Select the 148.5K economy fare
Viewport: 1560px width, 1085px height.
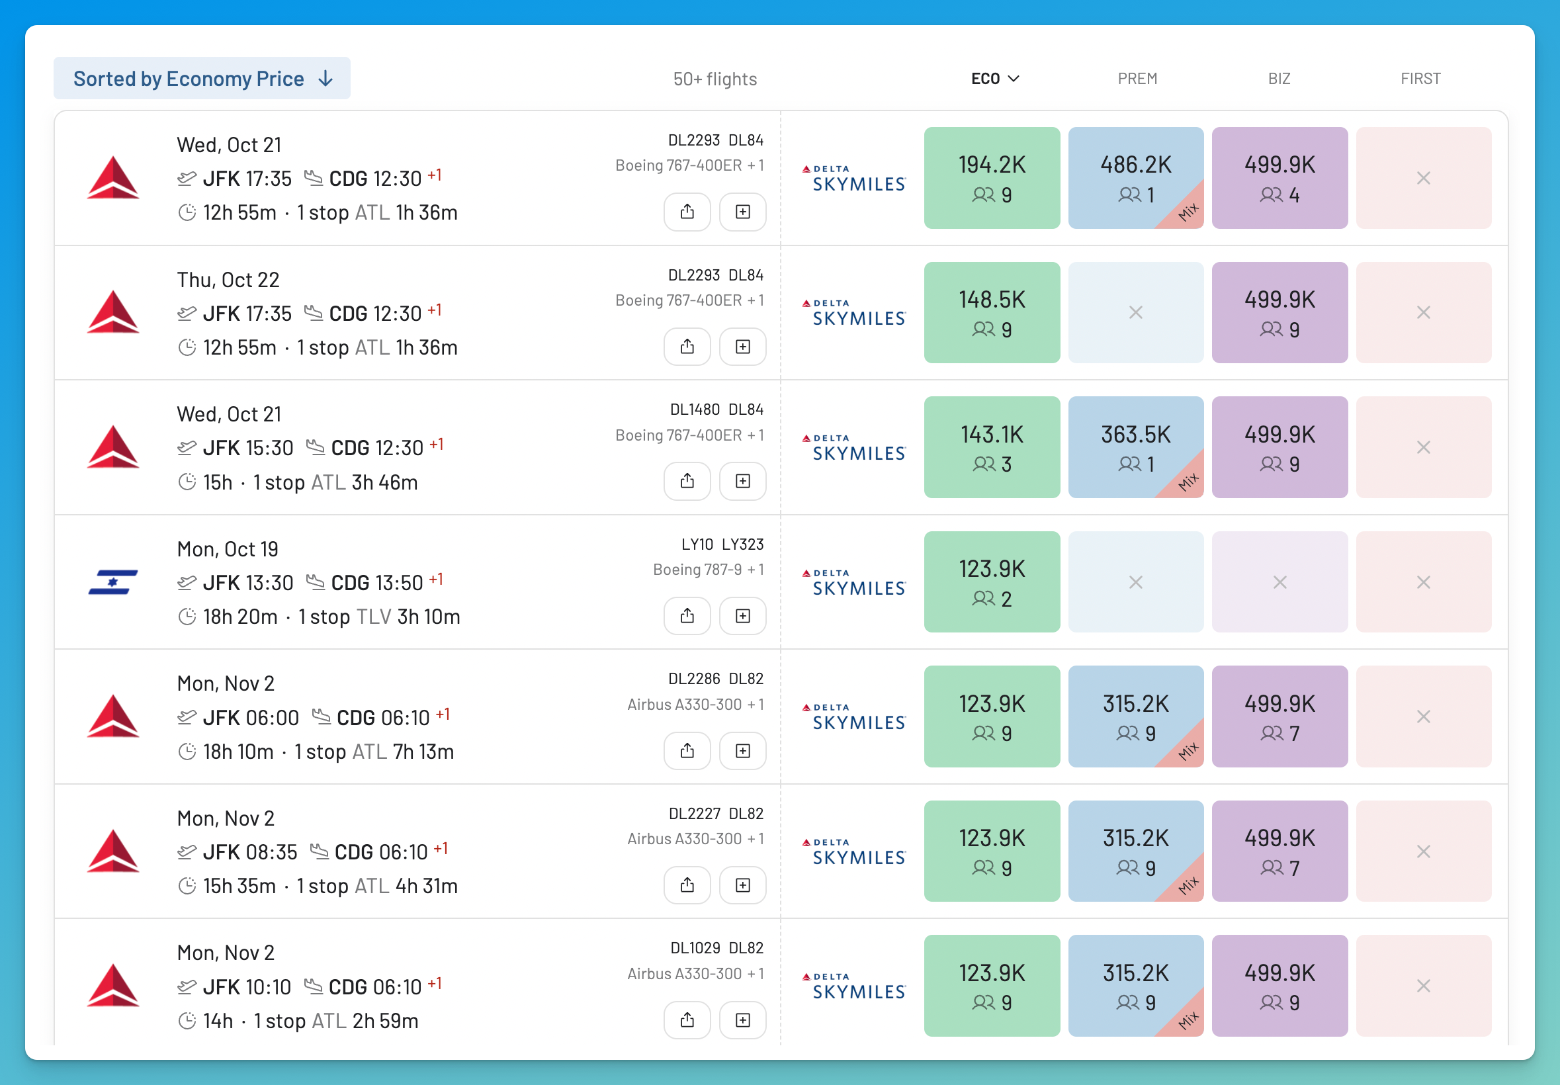tap(991, 312)
